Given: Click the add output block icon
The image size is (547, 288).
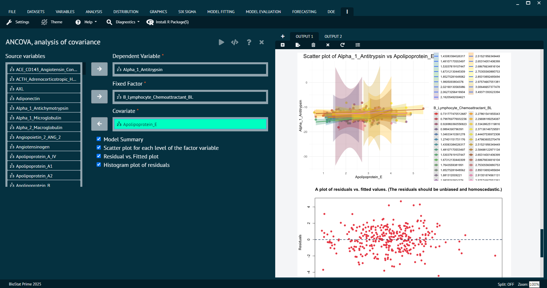Looking at the screenshot, I should [x=283, y=45].
